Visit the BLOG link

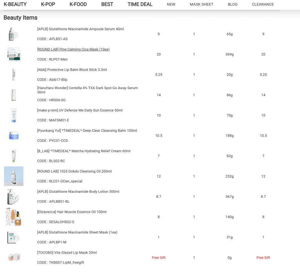[x=232, y=4]
